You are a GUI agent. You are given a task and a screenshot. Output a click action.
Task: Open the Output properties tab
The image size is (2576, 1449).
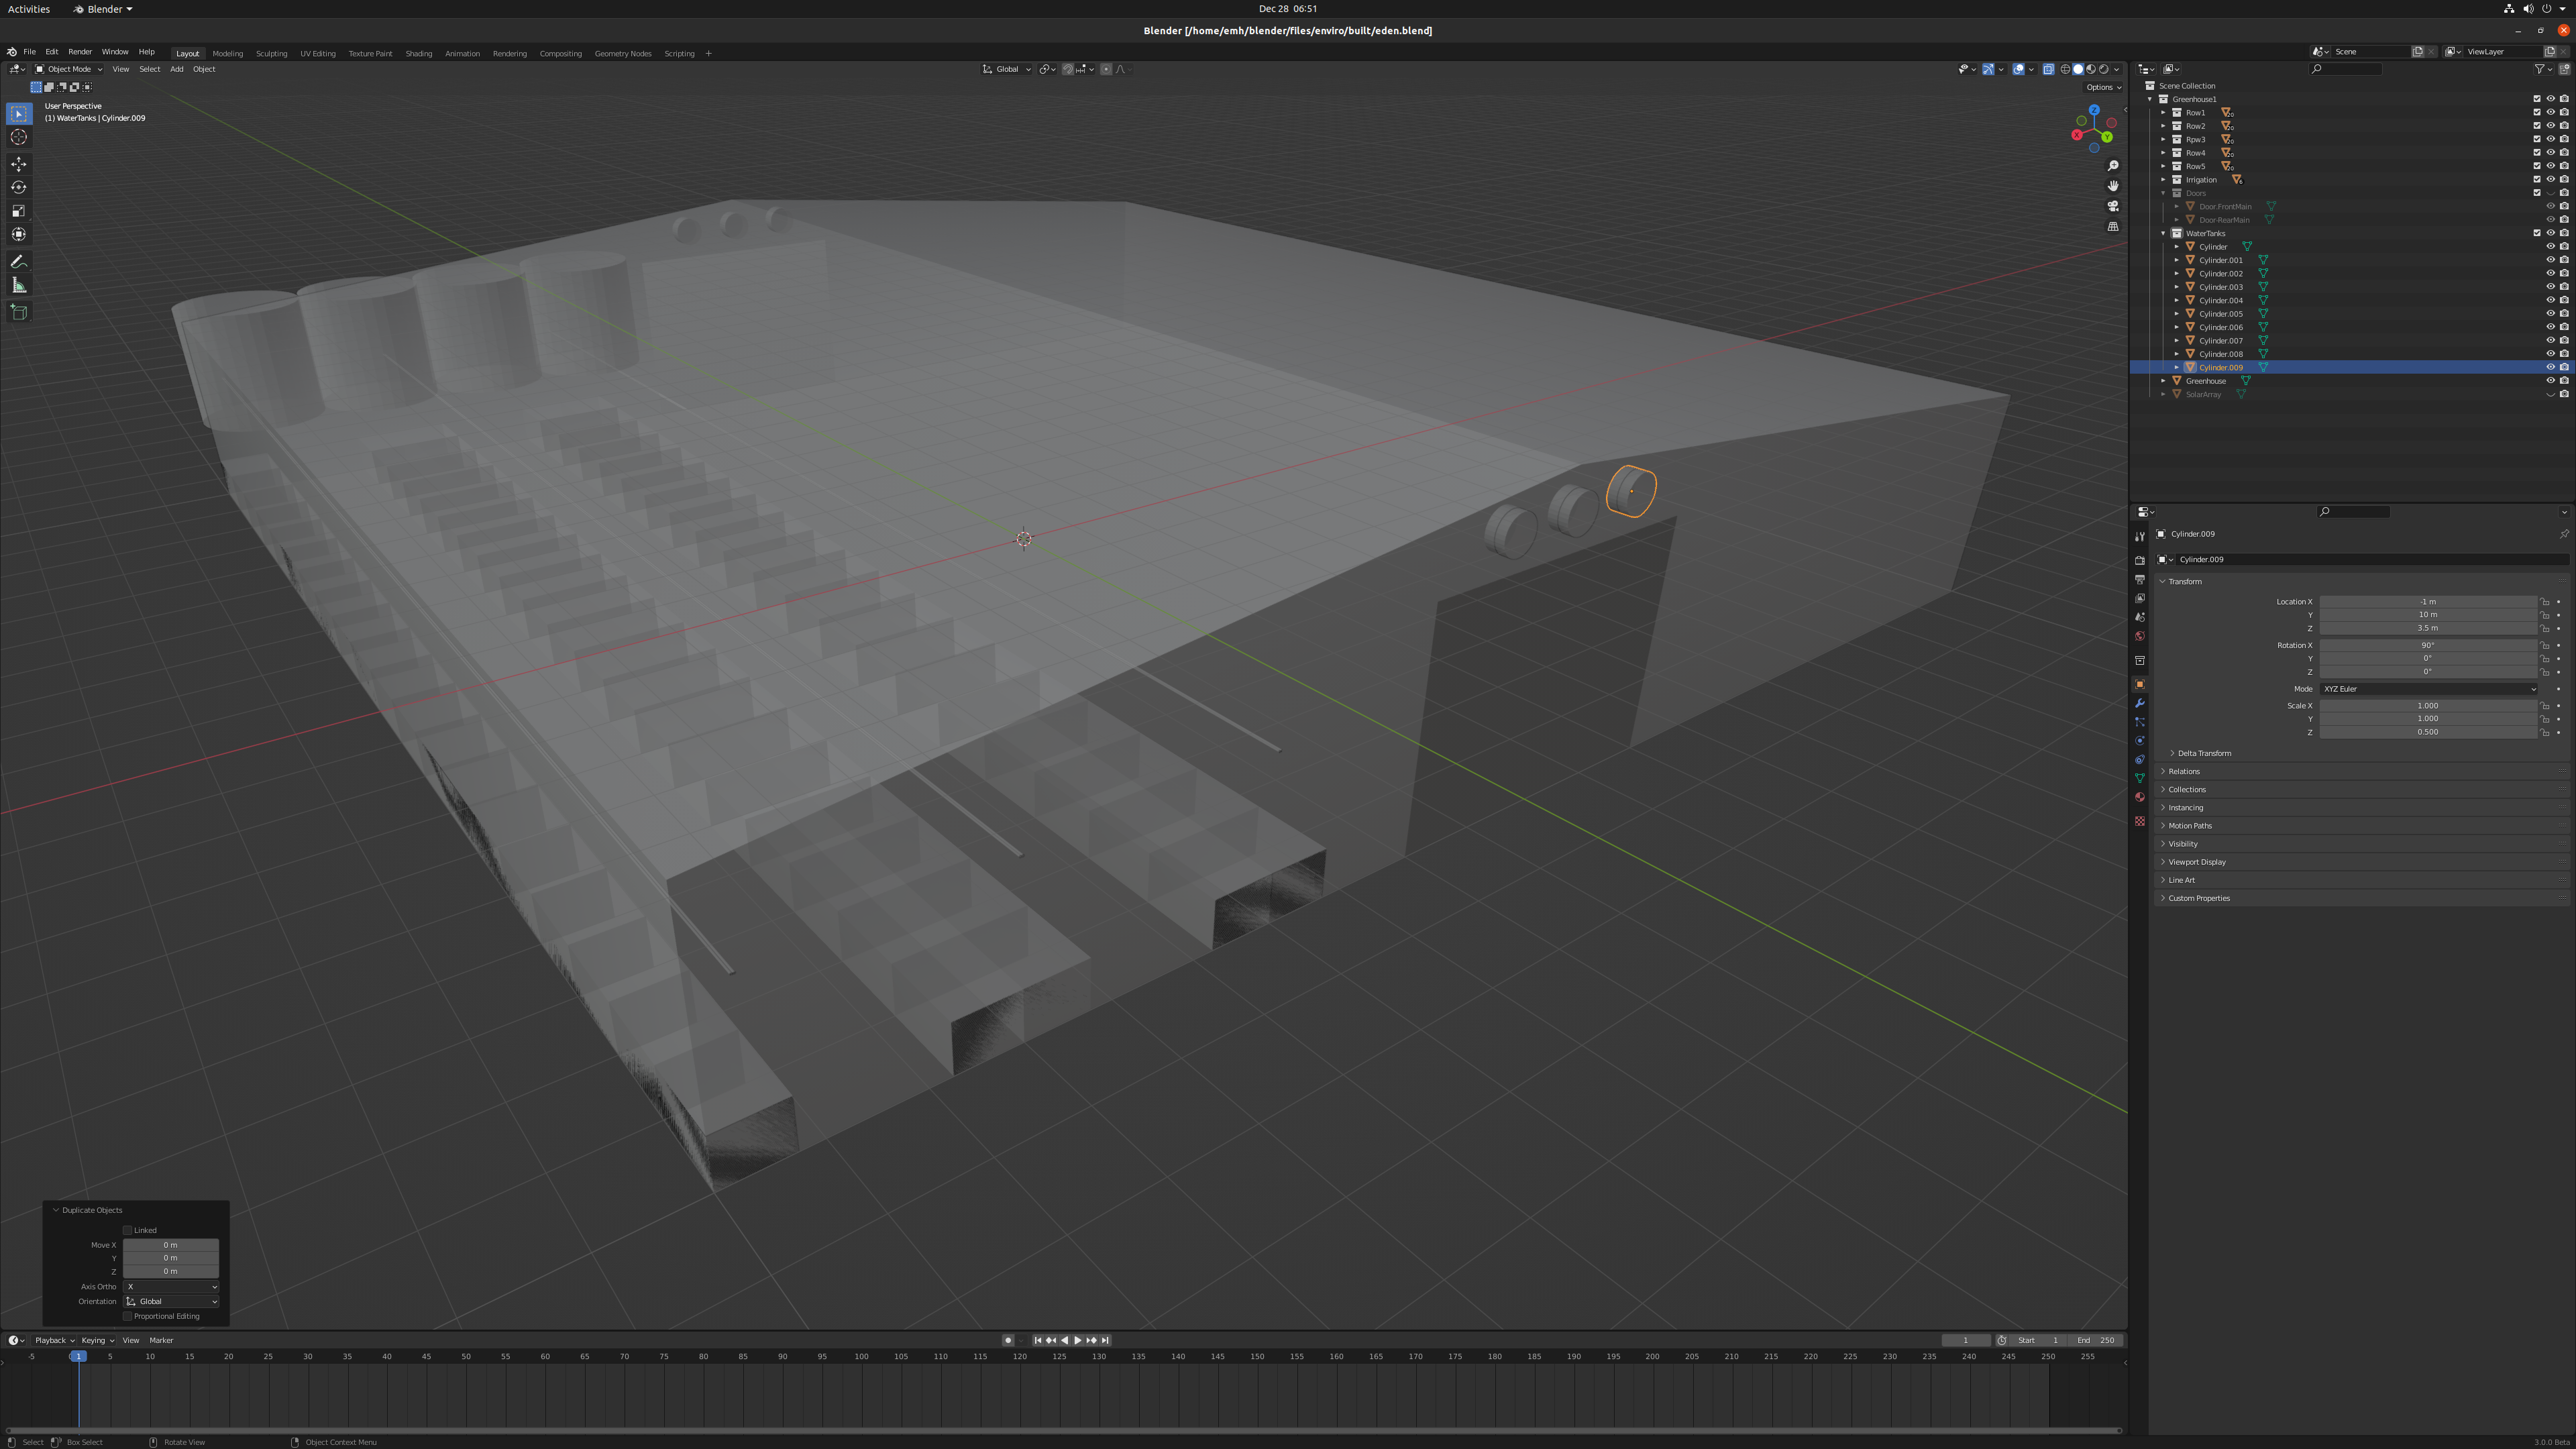click(x=2140, y=580)
